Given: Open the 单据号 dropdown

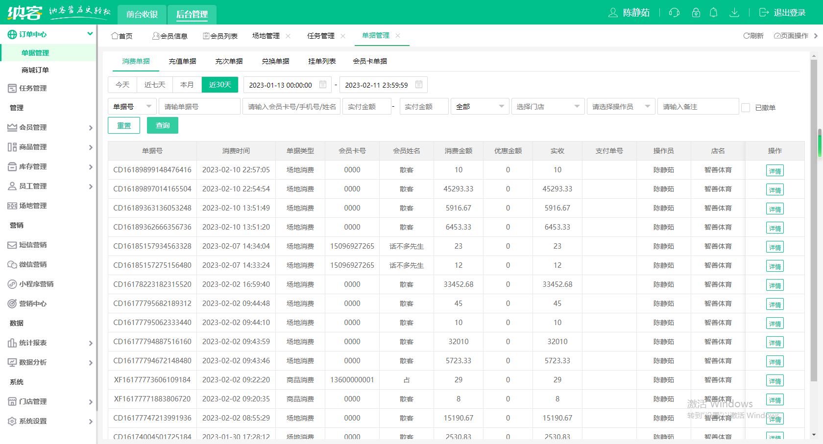Looking at the screenshot, I should click(x=132, y=106).
